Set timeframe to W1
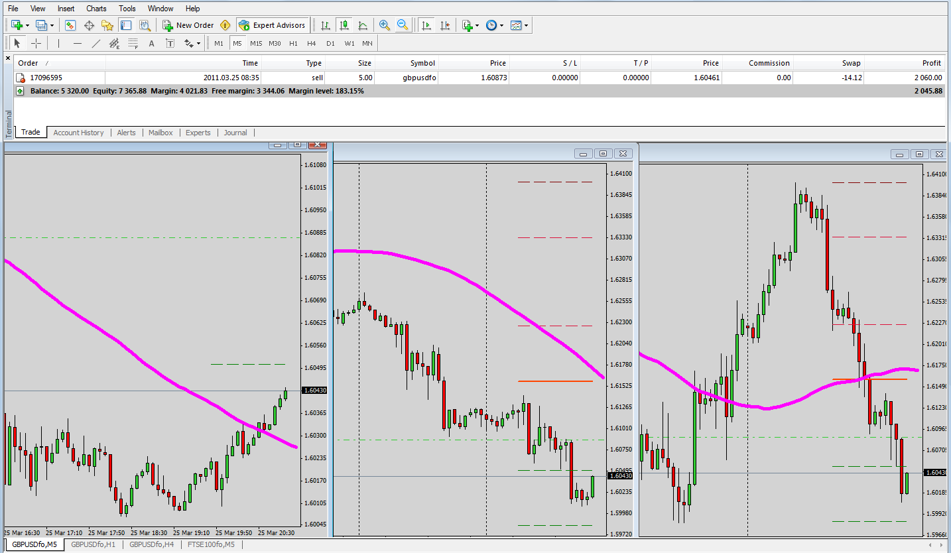The width and height of the screenshot is (951, 553). (349, 43)
